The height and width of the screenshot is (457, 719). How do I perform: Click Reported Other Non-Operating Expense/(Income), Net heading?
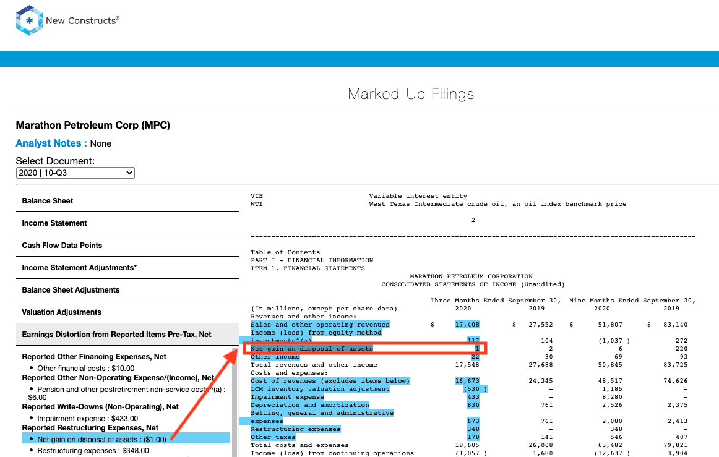coord(118,378)
